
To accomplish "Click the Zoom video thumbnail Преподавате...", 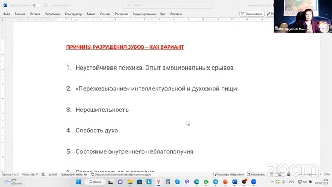I will [x=303, y=16].
